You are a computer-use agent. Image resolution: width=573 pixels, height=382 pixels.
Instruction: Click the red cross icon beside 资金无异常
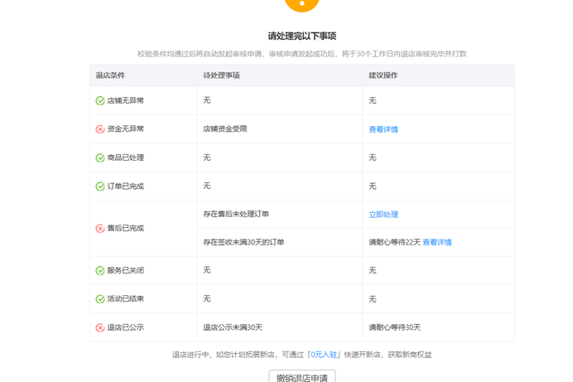(100, 129)
